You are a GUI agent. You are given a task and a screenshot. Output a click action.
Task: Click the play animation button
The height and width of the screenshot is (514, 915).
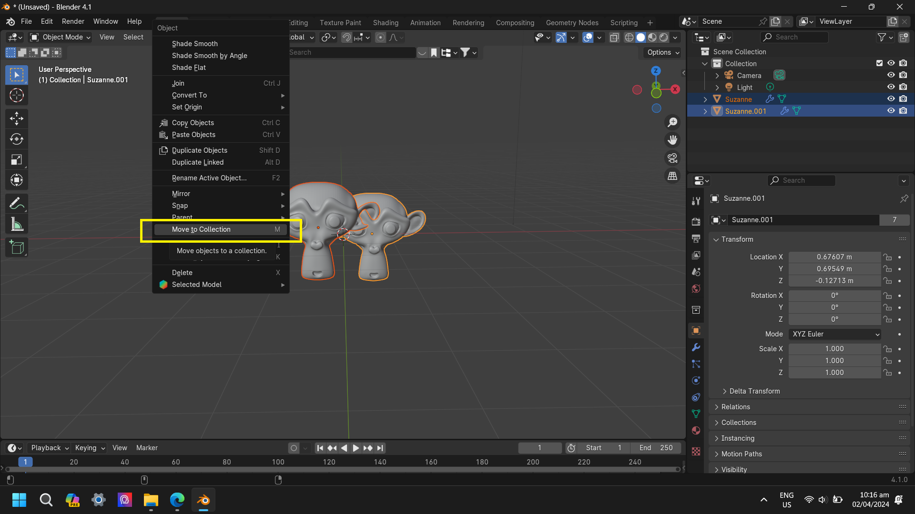[356, 448]
